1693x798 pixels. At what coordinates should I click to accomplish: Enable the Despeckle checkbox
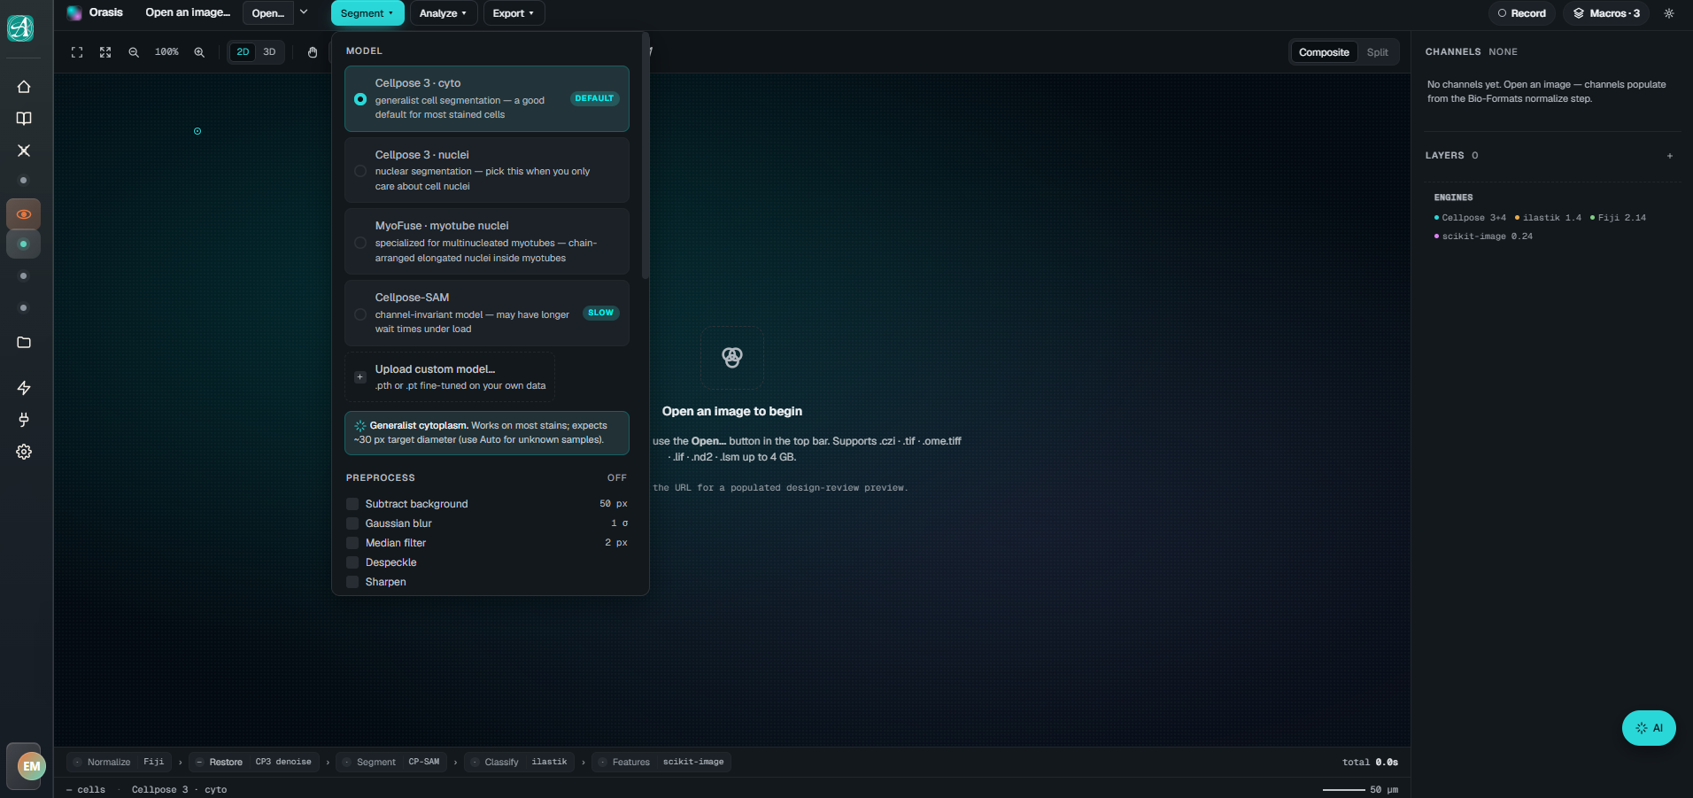tap(352, 562)
